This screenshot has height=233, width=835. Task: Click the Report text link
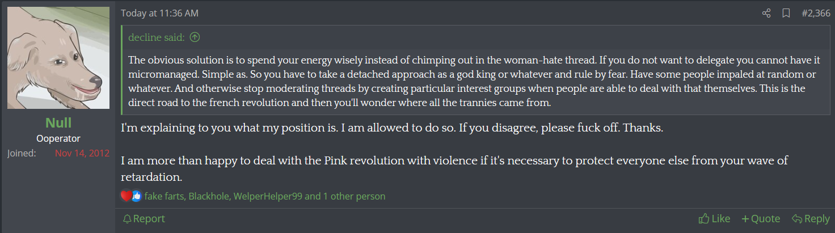(x=149, y=219)
